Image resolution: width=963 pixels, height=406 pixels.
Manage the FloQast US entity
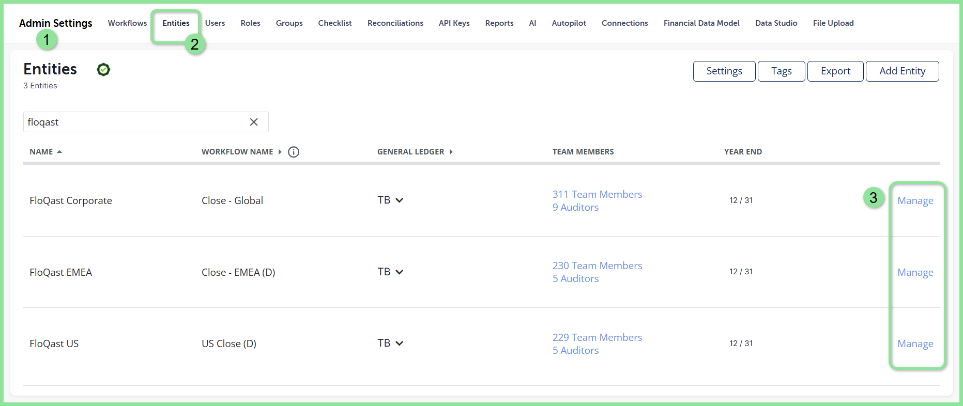pos(915,343)
